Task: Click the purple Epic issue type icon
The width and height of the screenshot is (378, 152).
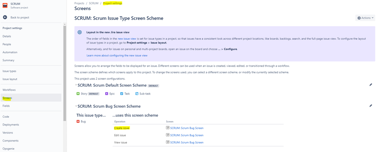Action: pos(107,93)
